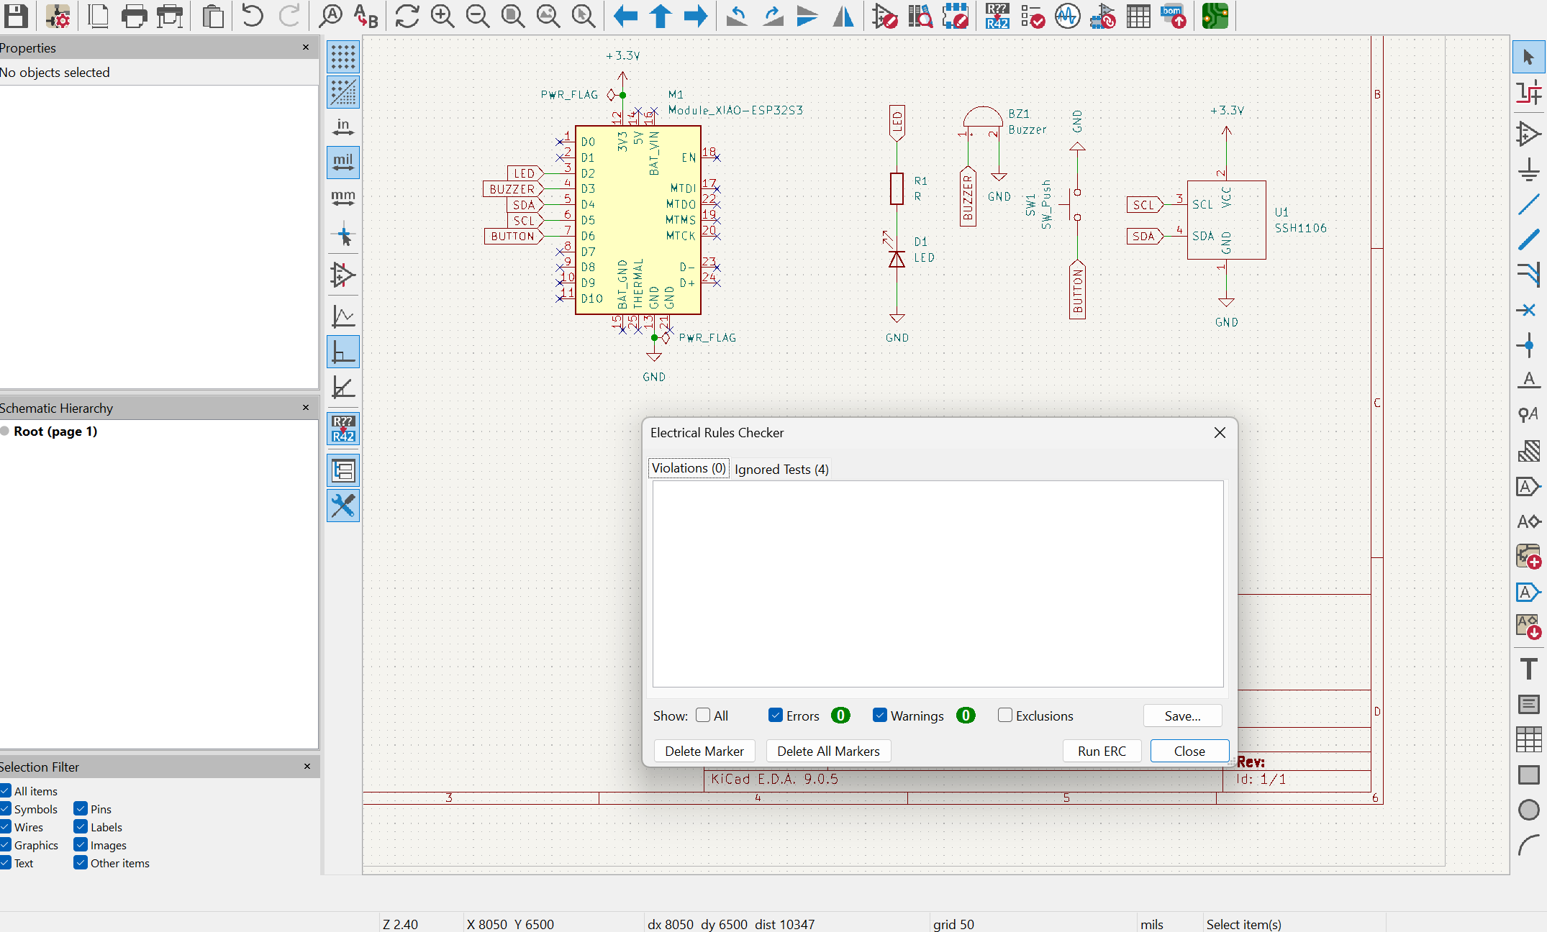The width and height of the screenshot is (1547, 932).
Task: Click the Find magnifier icon
Action: [x=330, y=15]
